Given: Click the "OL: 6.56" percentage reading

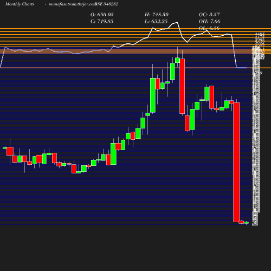Looking at the screenshot, I should click(x=209, y=28).
